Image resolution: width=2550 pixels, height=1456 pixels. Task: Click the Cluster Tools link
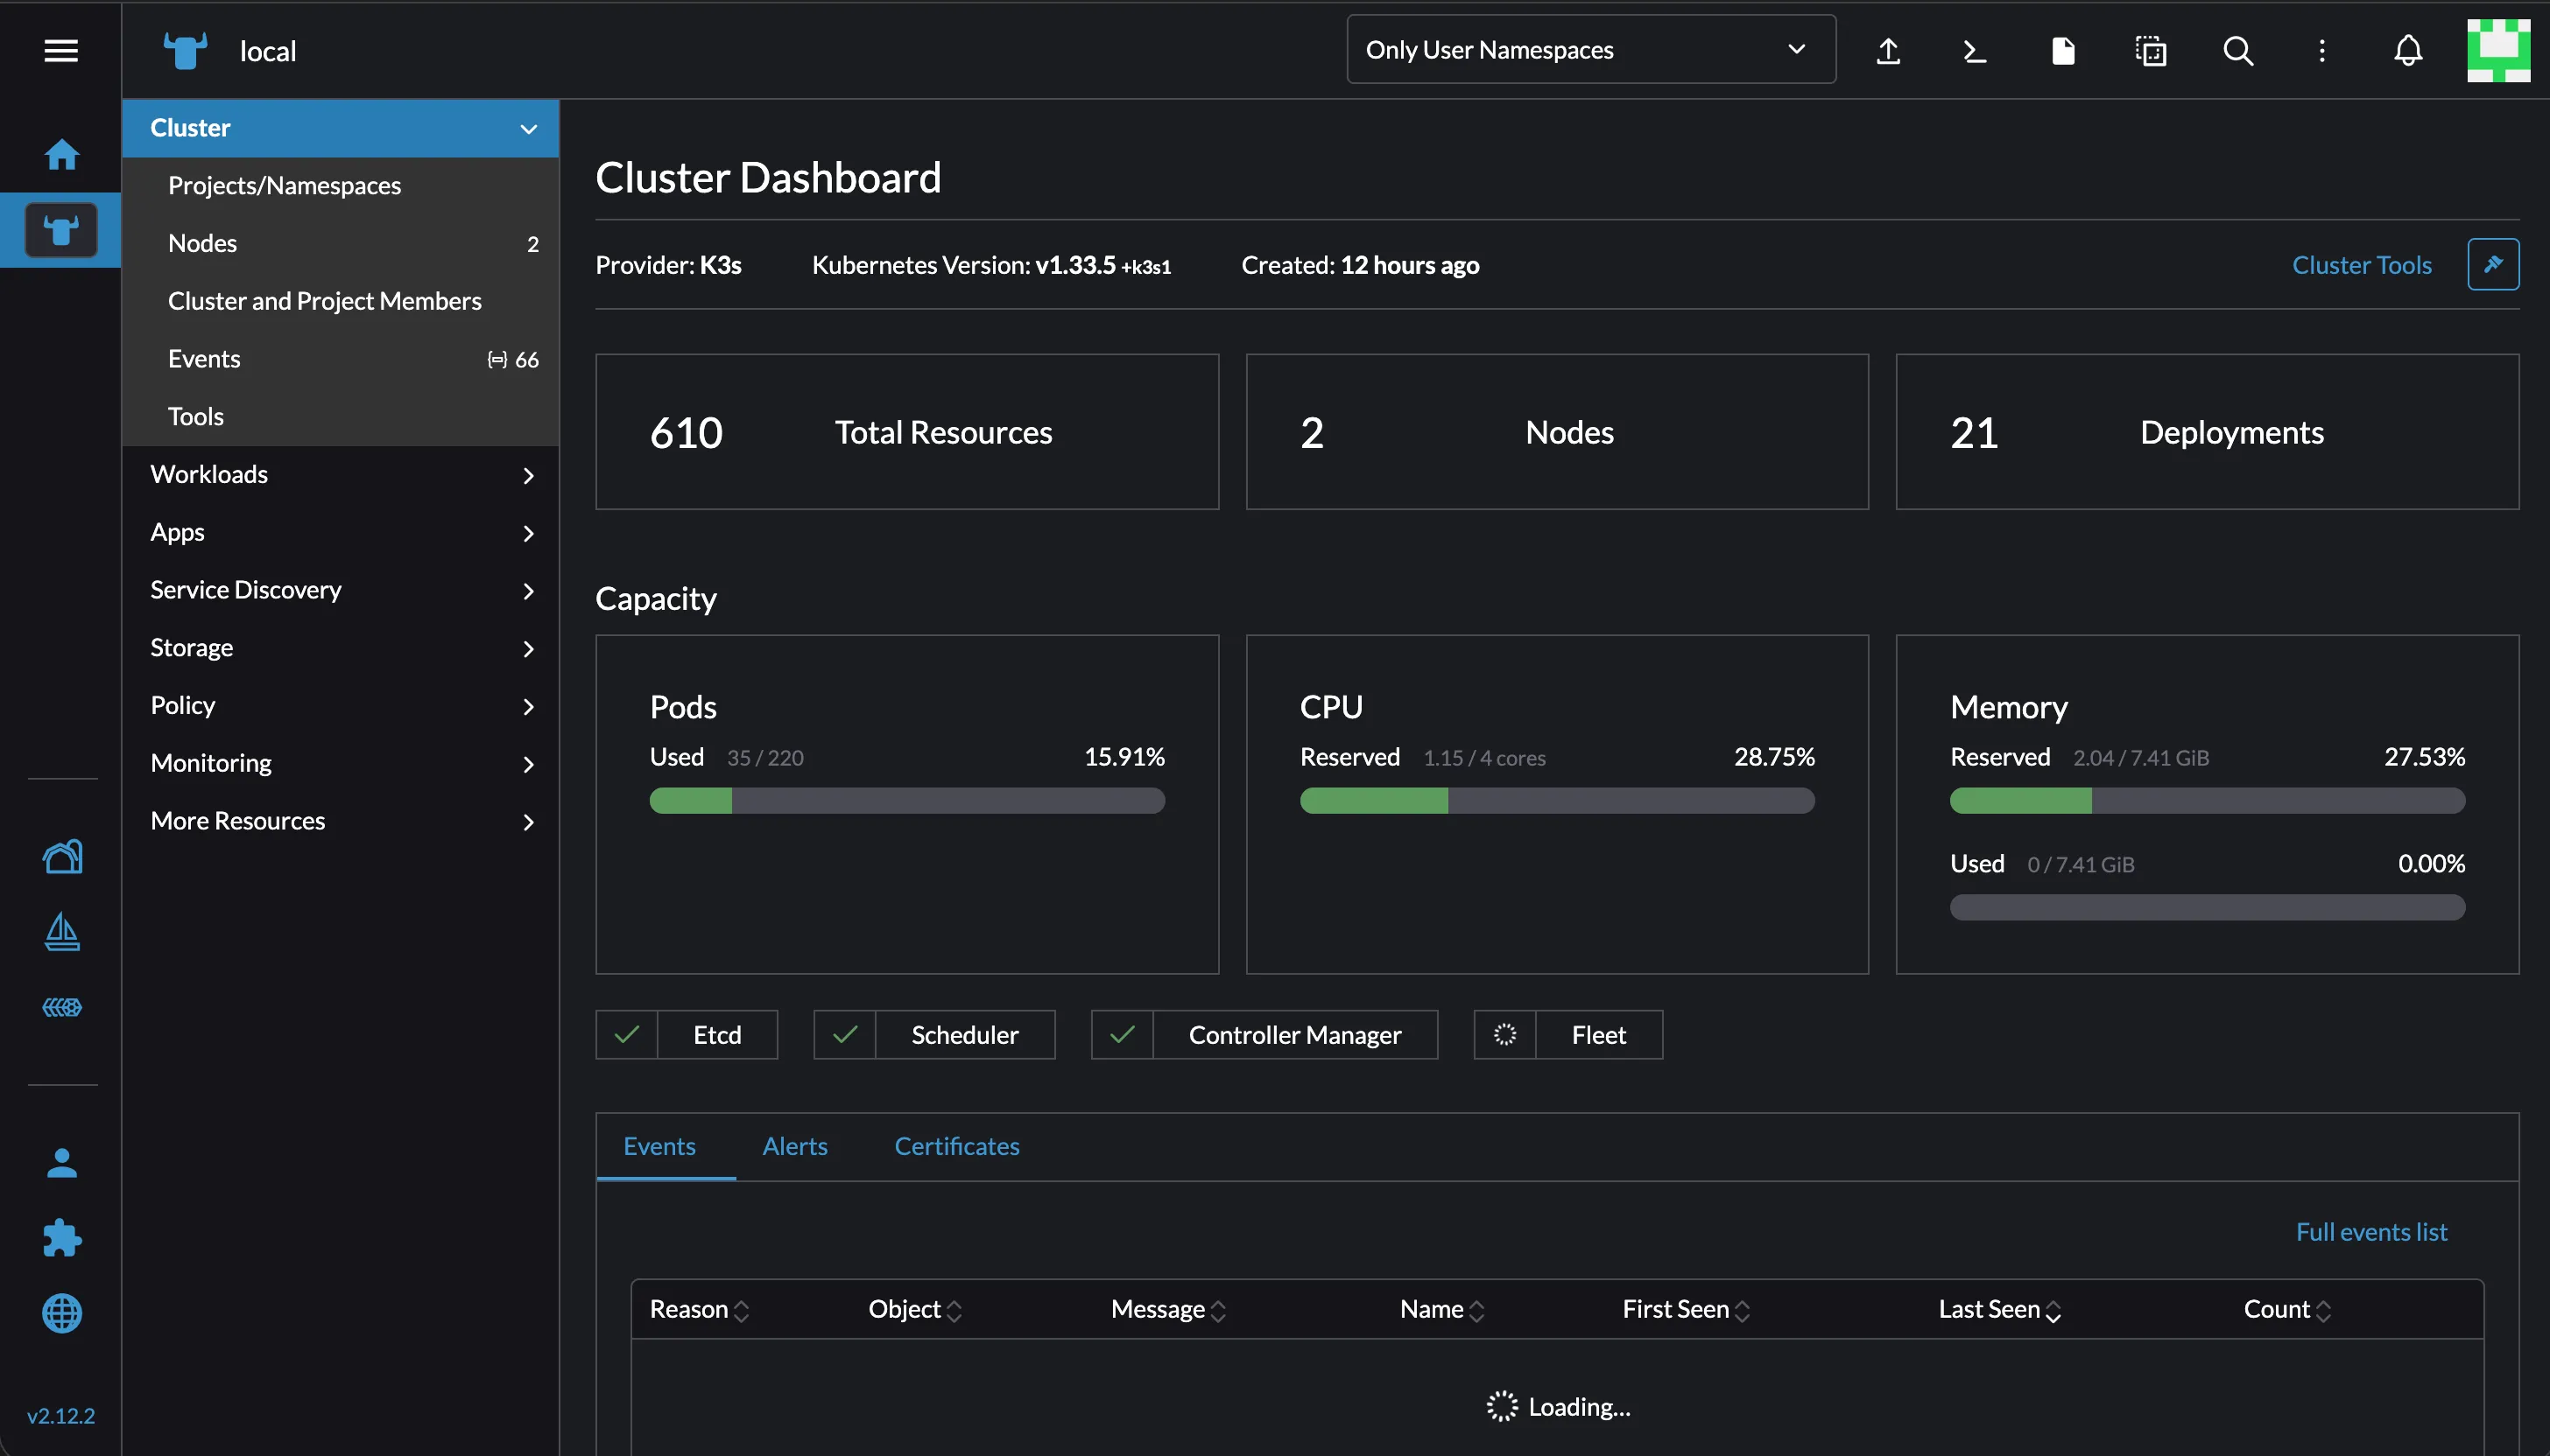click(2361, 265)
